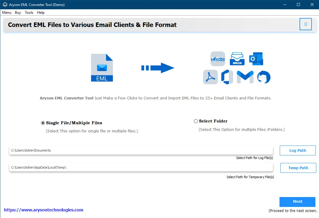Click the Adobe PDF icon

[x=210, y=77]
